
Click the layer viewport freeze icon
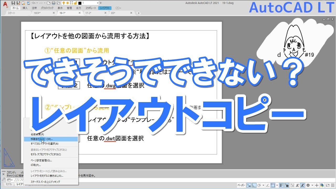(71, 3)
